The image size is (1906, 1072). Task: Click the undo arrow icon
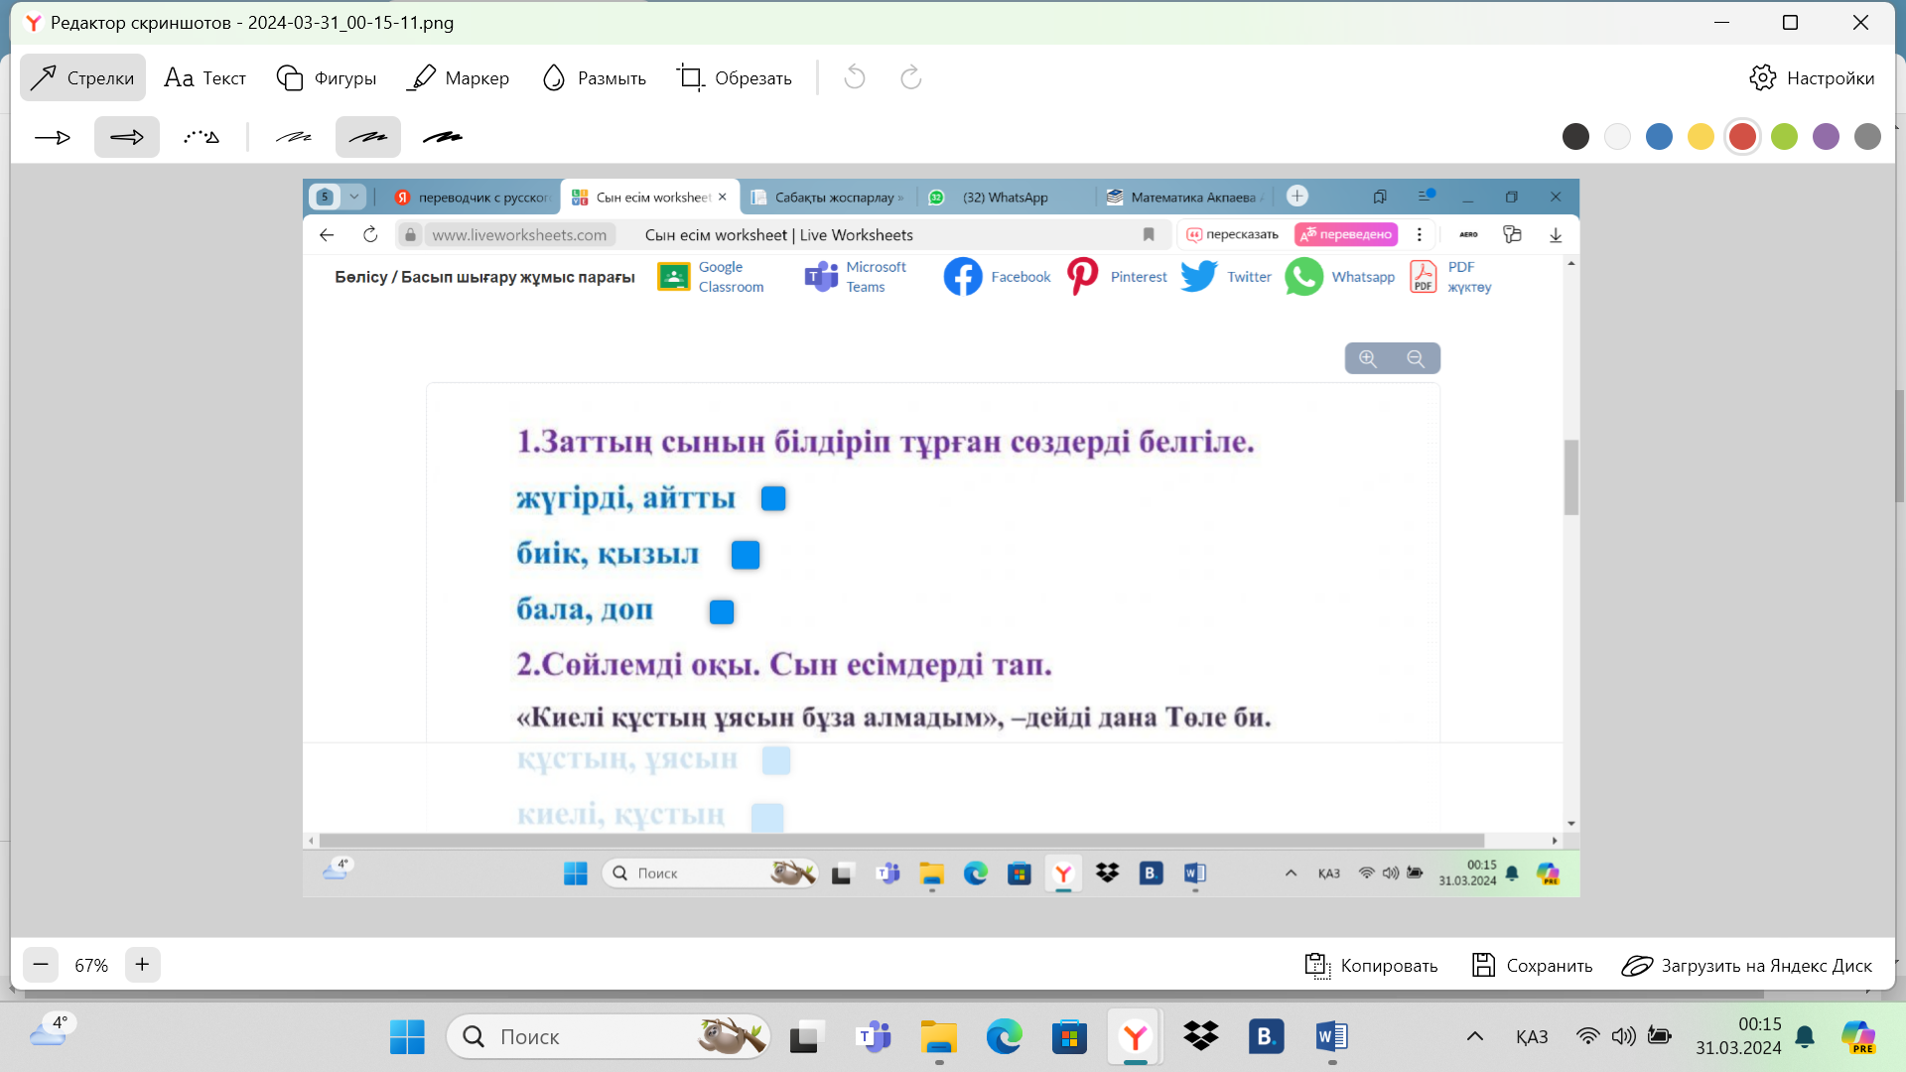click(855, 77)
